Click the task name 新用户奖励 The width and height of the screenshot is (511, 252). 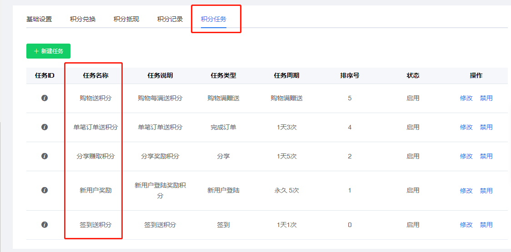click(x=95, y=190)
